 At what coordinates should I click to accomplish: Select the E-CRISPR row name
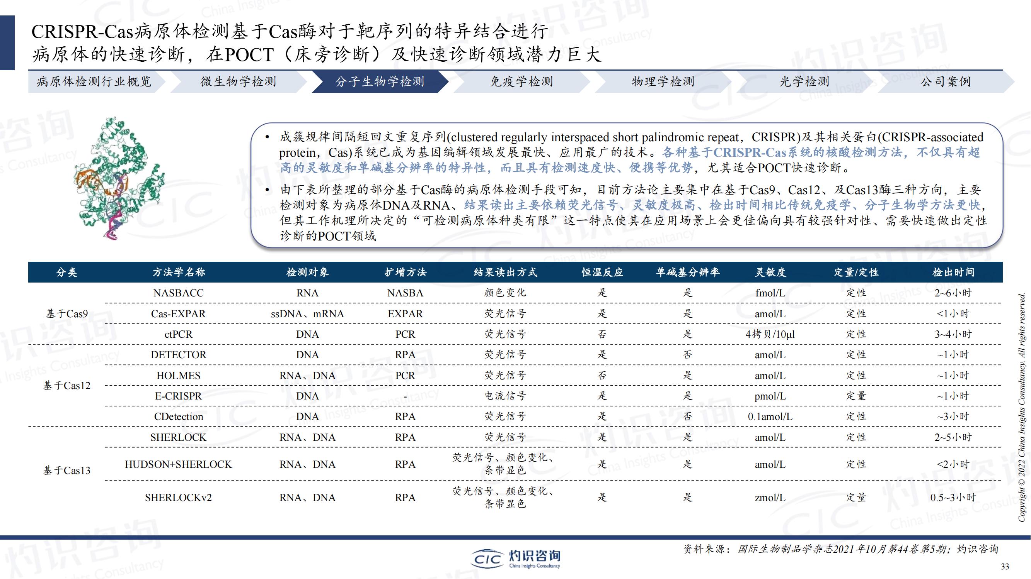click(179, 396)
